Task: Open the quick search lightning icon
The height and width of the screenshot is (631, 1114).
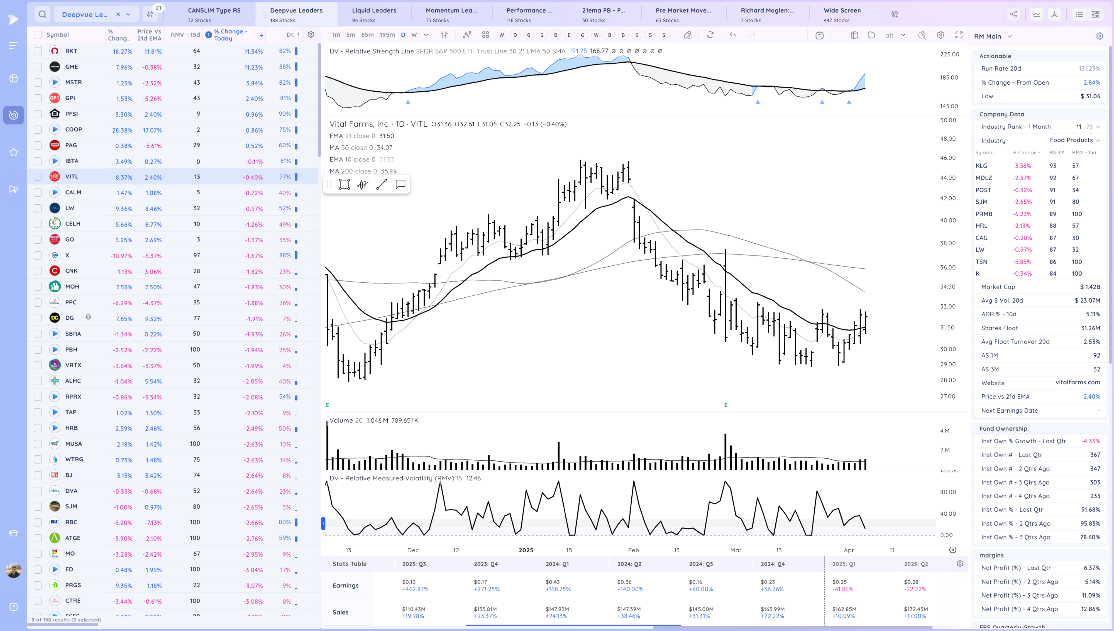Action: click(922, 35)
